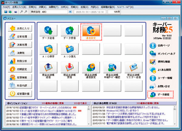Open the 拡張(O) menu
Screen dimensions: 182x131
(x=85, y=7)
